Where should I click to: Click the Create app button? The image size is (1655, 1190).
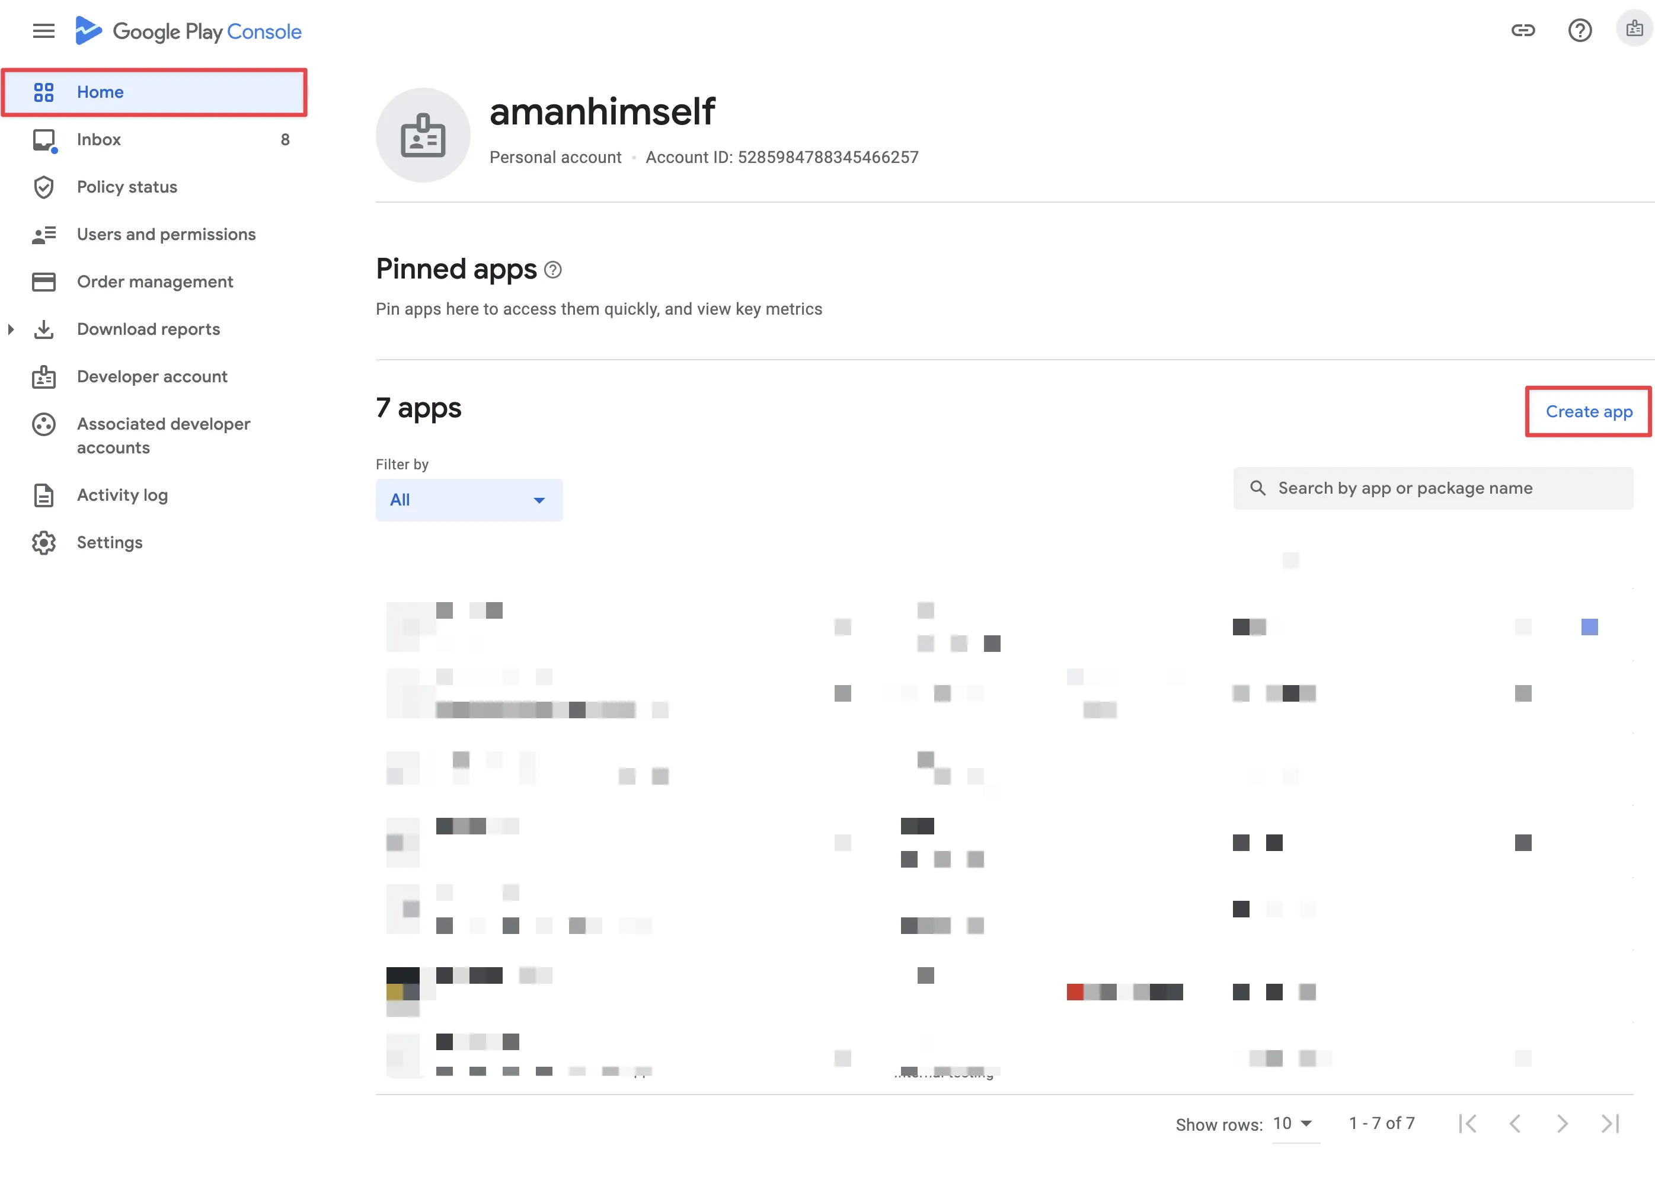pos(1589,411)
